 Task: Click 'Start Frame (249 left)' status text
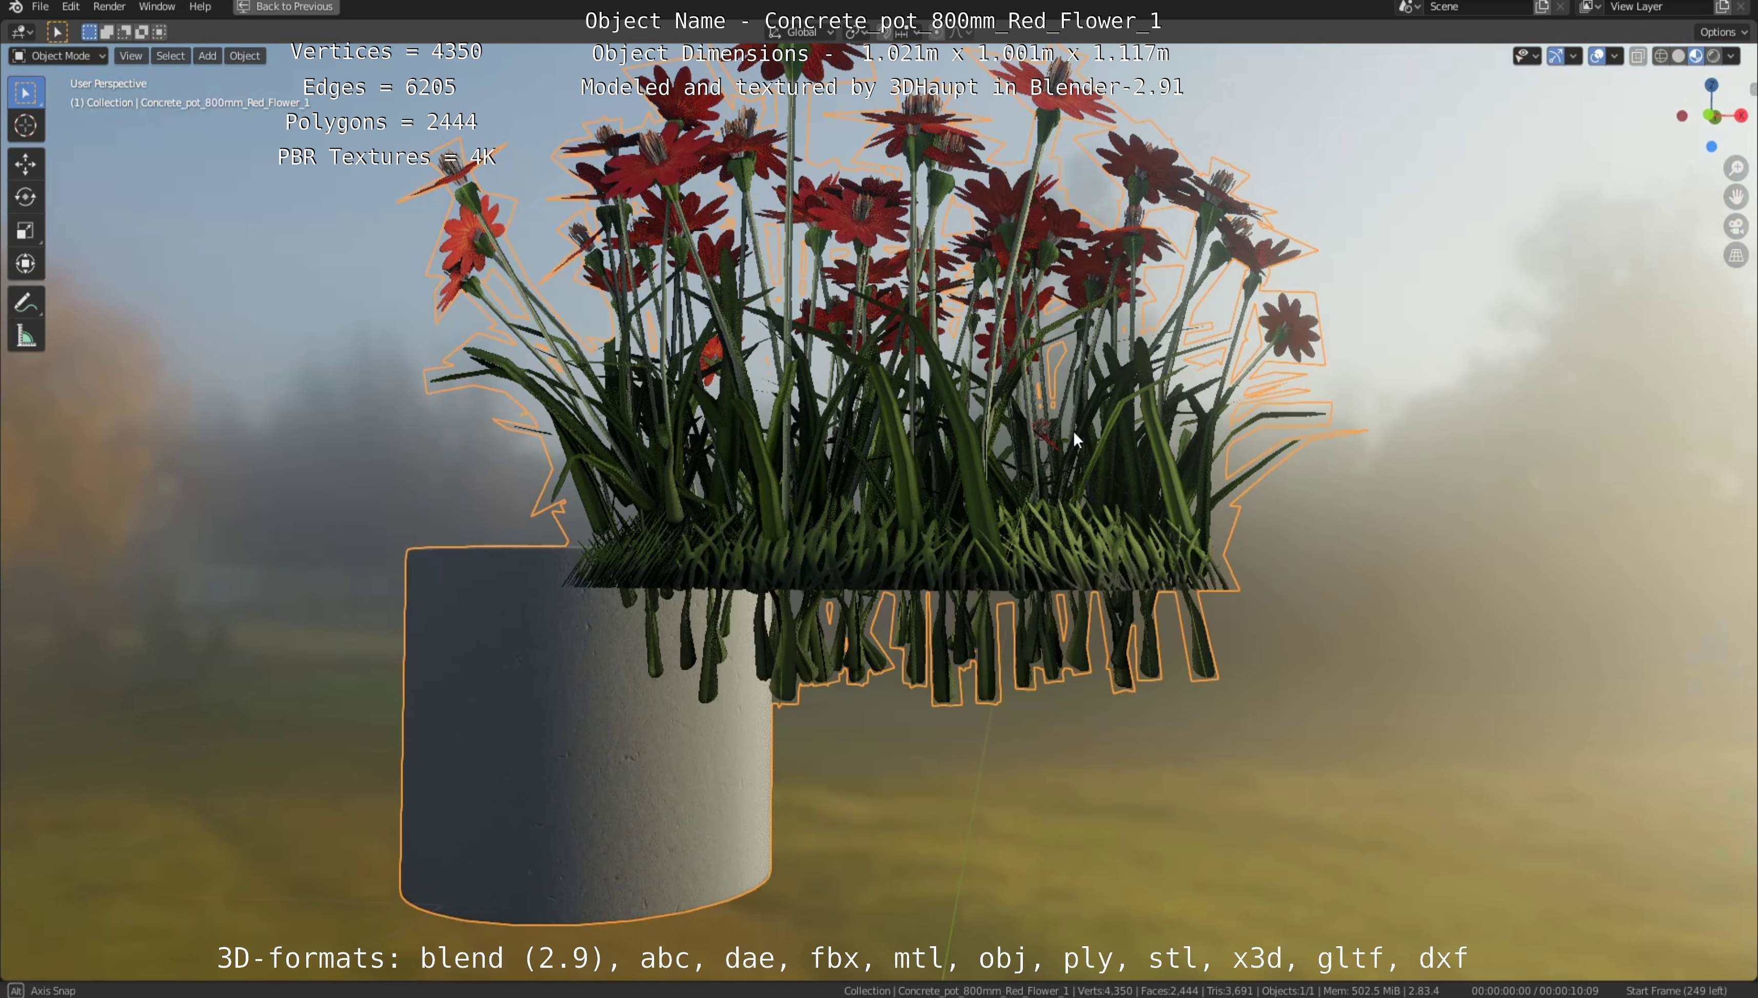point(1676,990)
